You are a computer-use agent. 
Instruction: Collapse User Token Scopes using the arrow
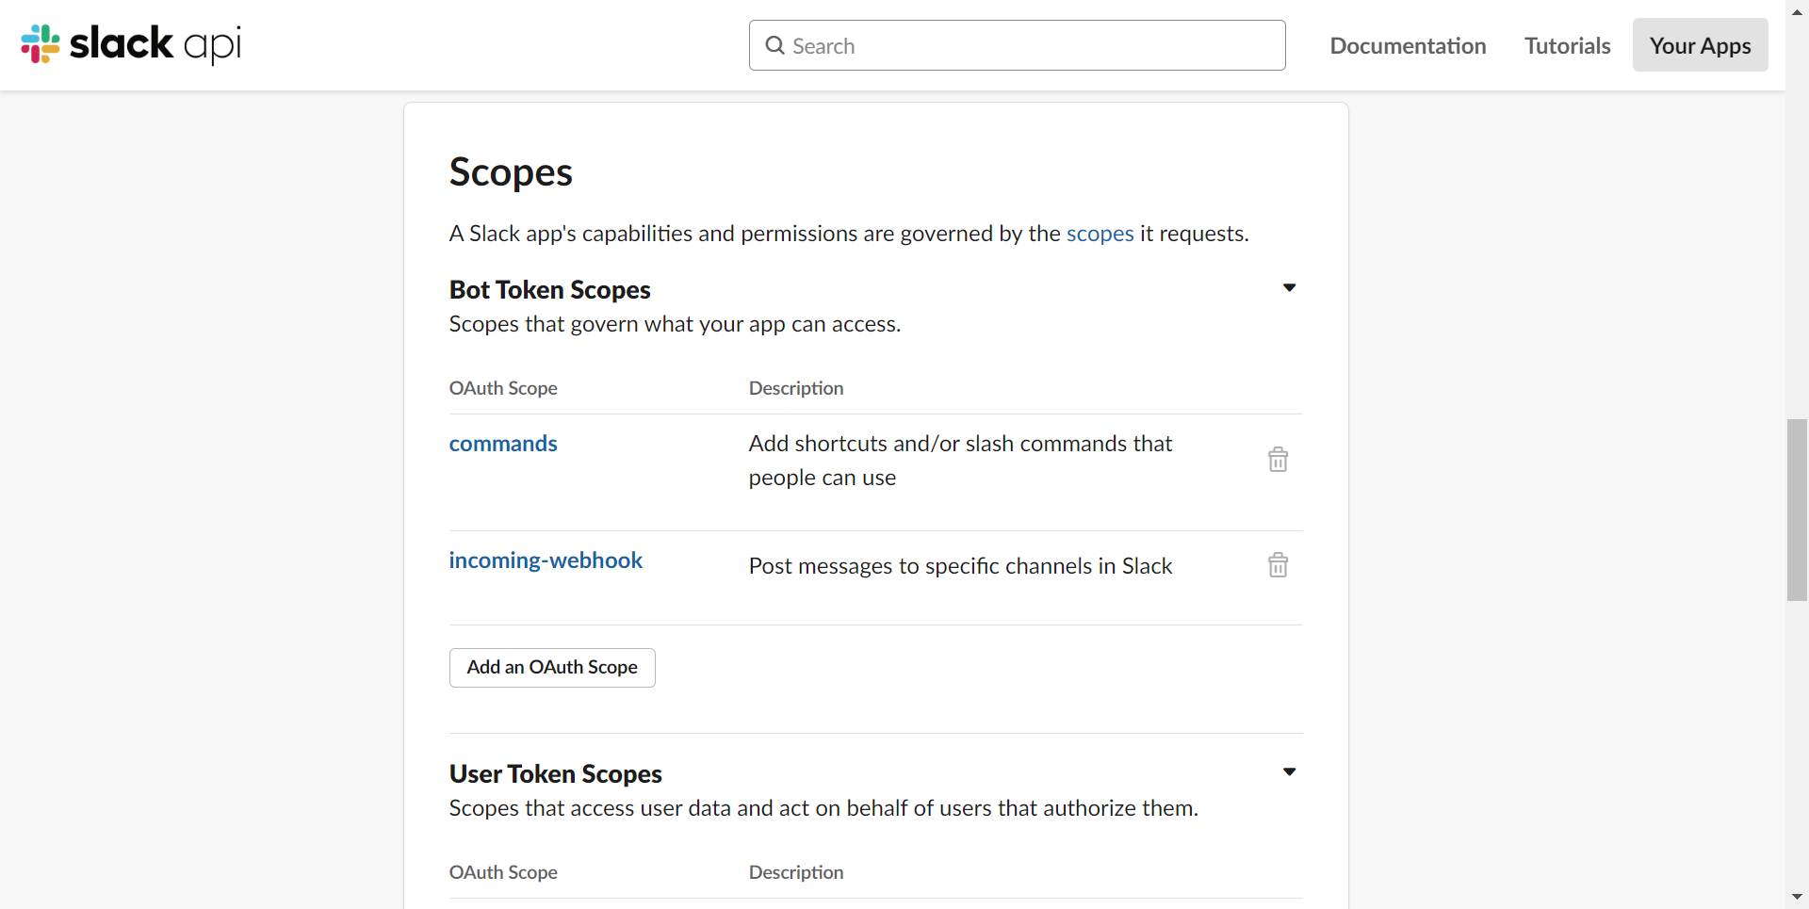(x=1289, y=772)
